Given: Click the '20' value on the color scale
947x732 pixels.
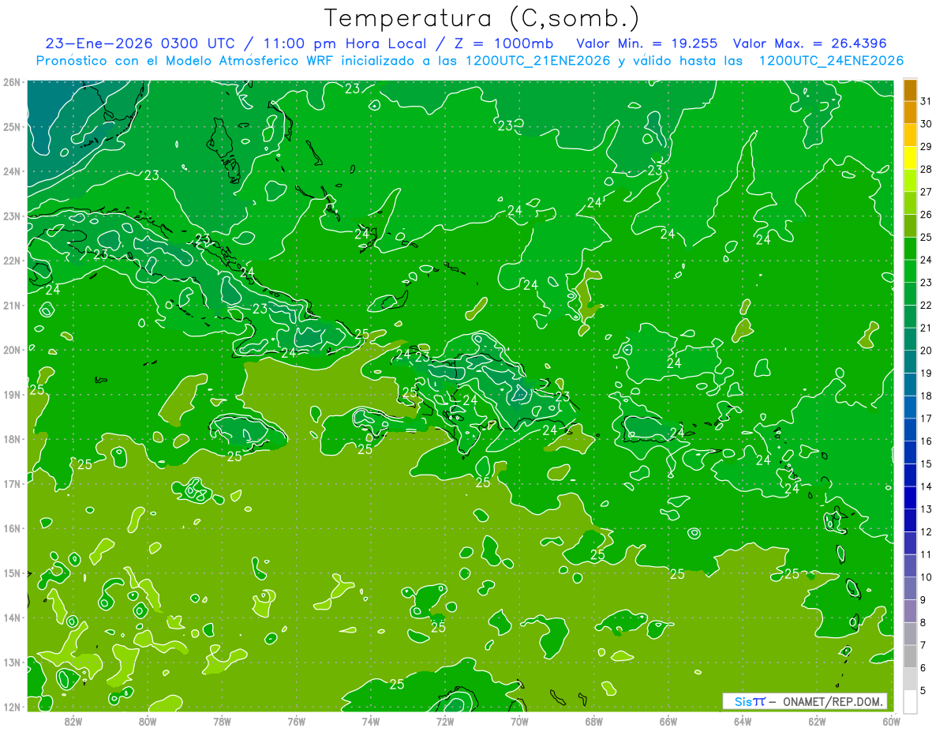Looking at the screenshot, I should pos(926,351).
